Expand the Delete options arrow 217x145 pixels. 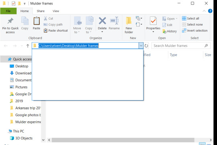(102, 32)
